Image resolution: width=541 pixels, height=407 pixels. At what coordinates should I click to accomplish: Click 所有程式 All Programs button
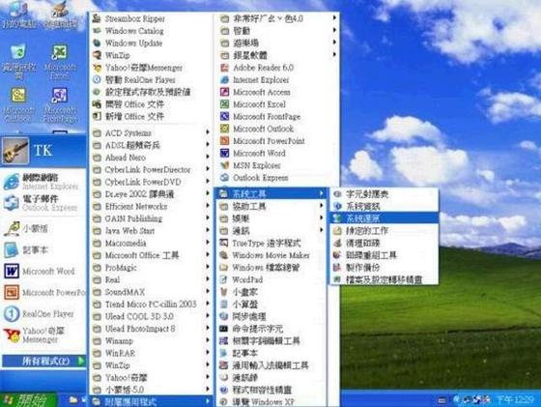click(x=43, y=362)
